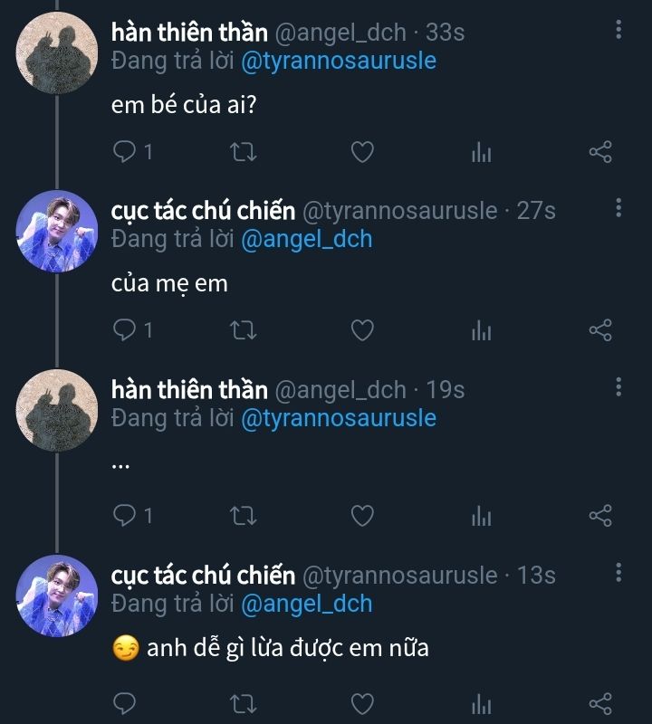
Task: Like the "của mẹ em" tweet
Action: coord(362,330)
